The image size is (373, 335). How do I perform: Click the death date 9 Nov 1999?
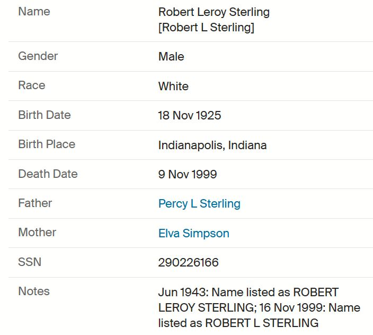pos(188,174)
